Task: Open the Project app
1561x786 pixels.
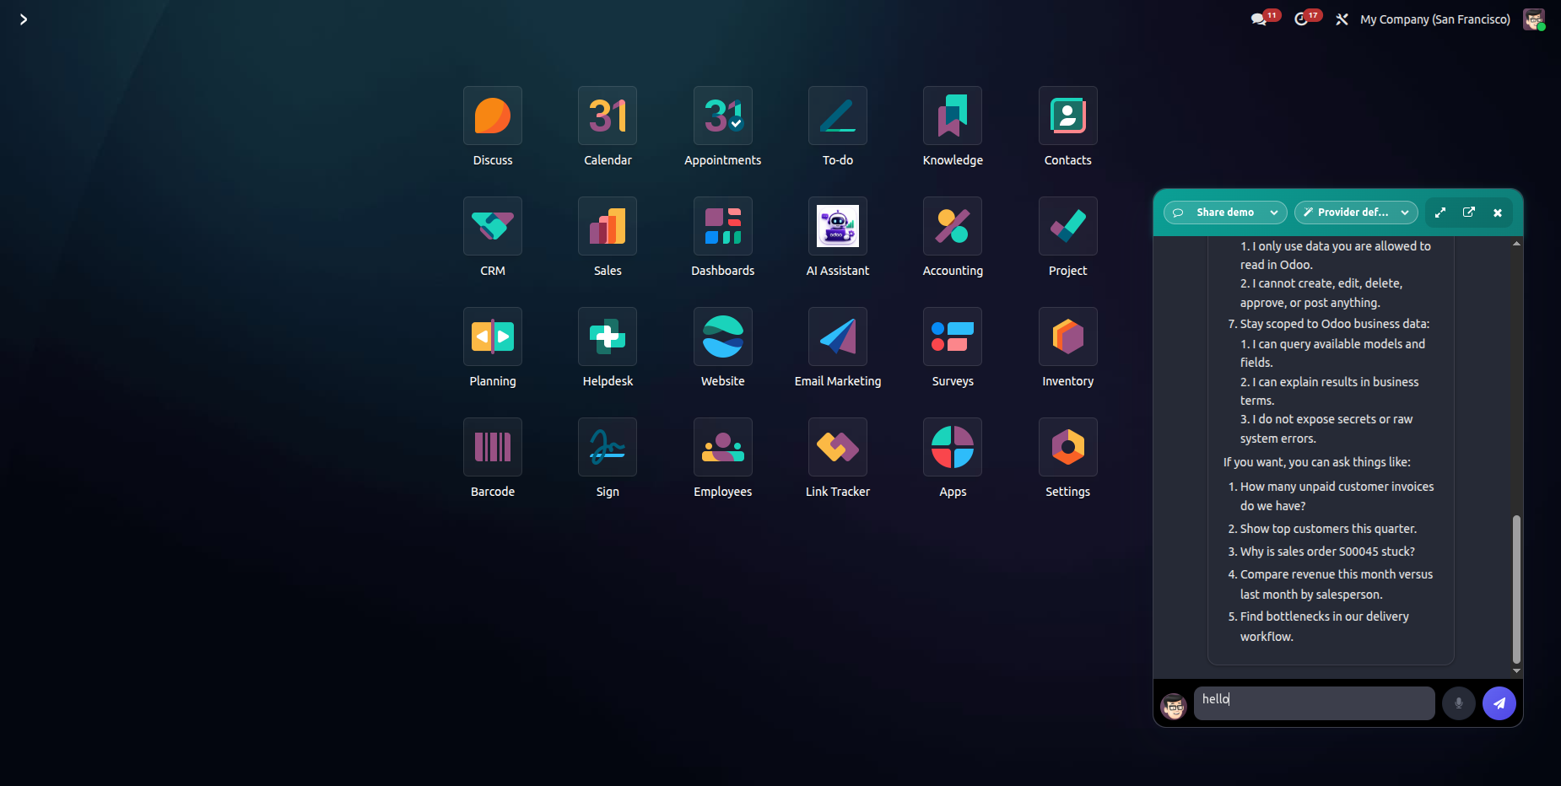Action: tap(1068, 226)
